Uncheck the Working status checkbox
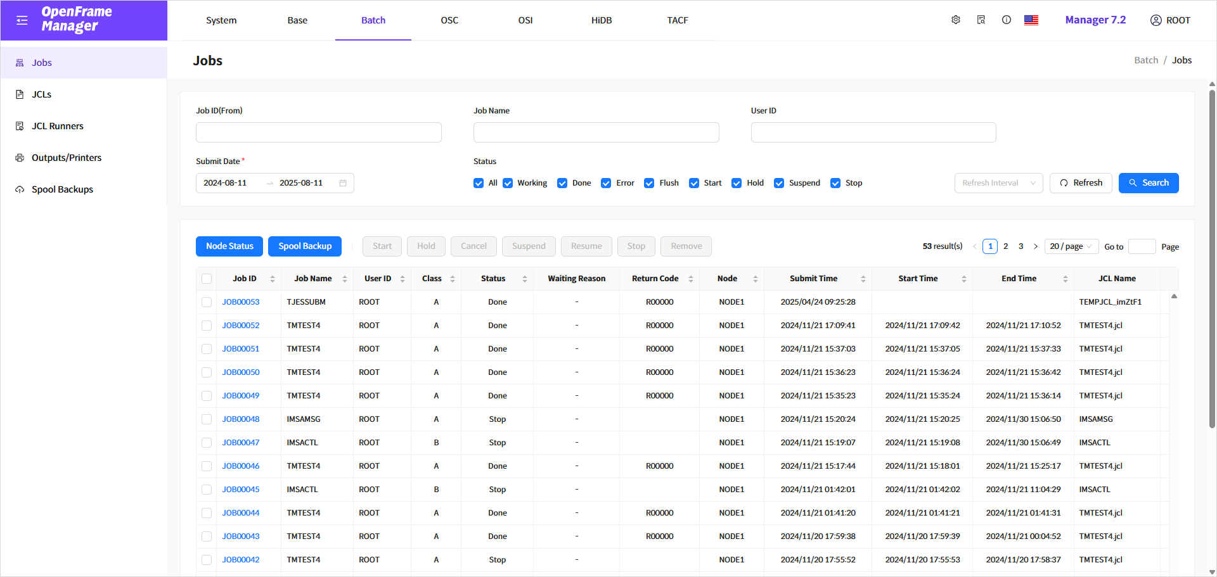Image resolution: width=1217 pixels, height=577 pixels. pos(508,183)
